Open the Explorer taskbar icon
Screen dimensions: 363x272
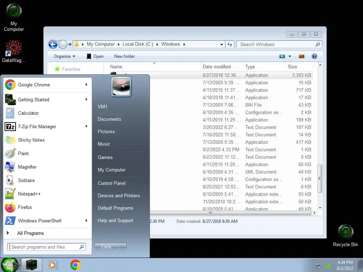tap(32, 265)
